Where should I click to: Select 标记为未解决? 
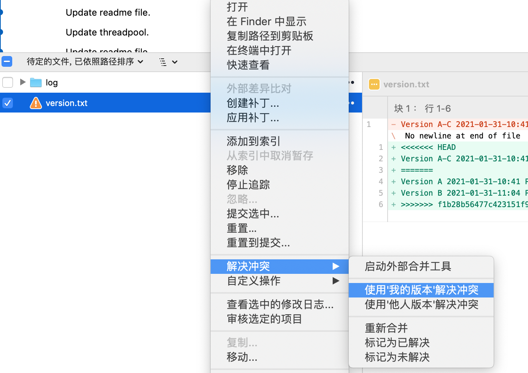[x=421, y=357]
